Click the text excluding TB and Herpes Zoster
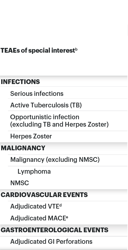This screenshot has width=128, height=250. click(59, 125)
